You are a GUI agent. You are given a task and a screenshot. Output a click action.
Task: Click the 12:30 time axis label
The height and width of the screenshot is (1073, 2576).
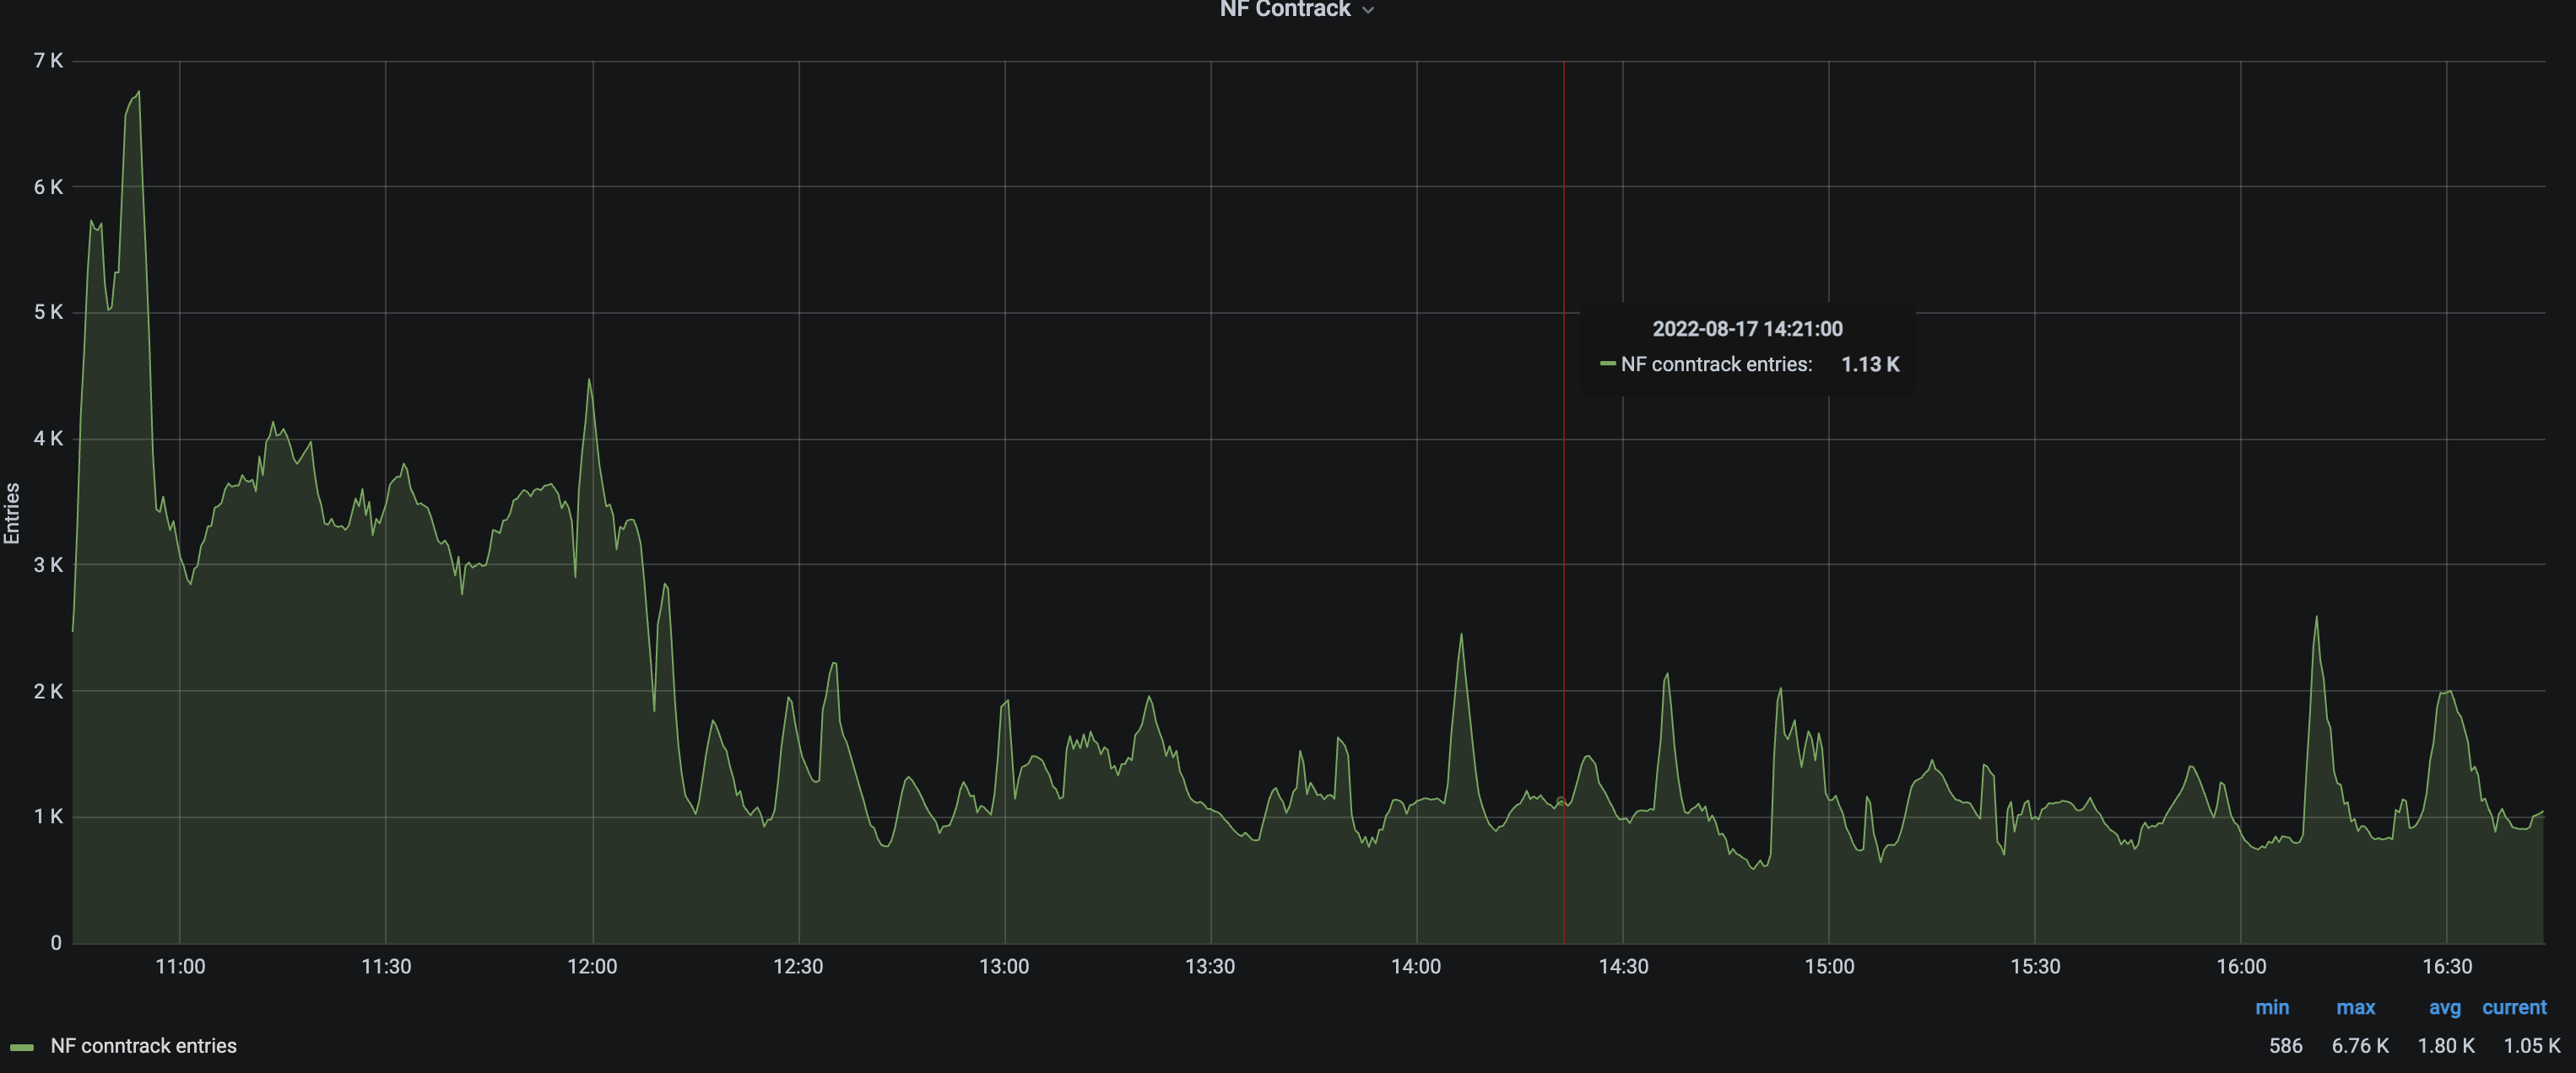pyautogui.click(x=798, y=966)
